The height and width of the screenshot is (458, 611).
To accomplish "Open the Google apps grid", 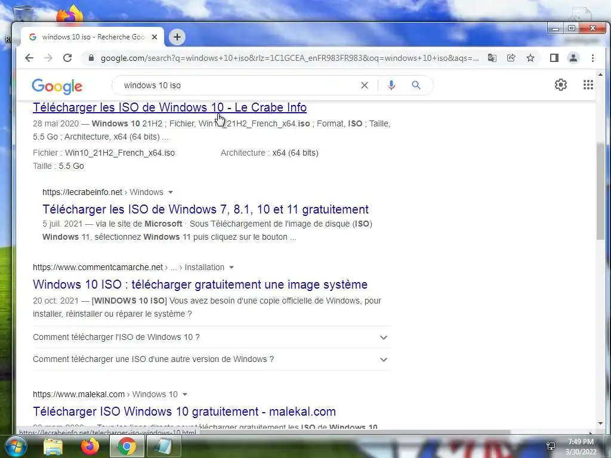I will point(588,85).
